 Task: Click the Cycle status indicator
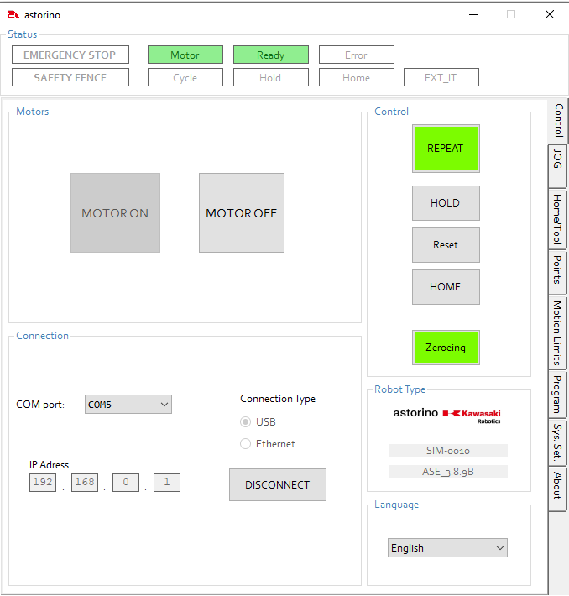[185, 77]
